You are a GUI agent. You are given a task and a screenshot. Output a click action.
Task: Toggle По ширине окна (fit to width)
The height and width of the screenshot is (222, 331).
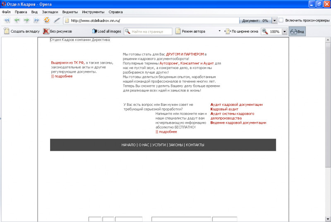[x=242, y=31]
